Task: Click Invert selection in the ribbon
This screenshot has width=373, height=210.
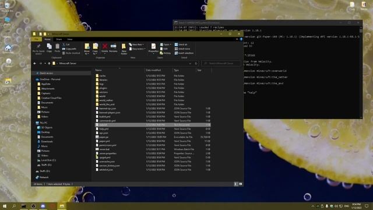Action: pyautogui.click(x=184, y=53)
